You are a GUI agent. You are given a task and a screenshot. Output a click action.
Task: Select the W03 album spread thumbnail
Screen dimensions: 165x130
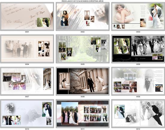coord(138,17)
